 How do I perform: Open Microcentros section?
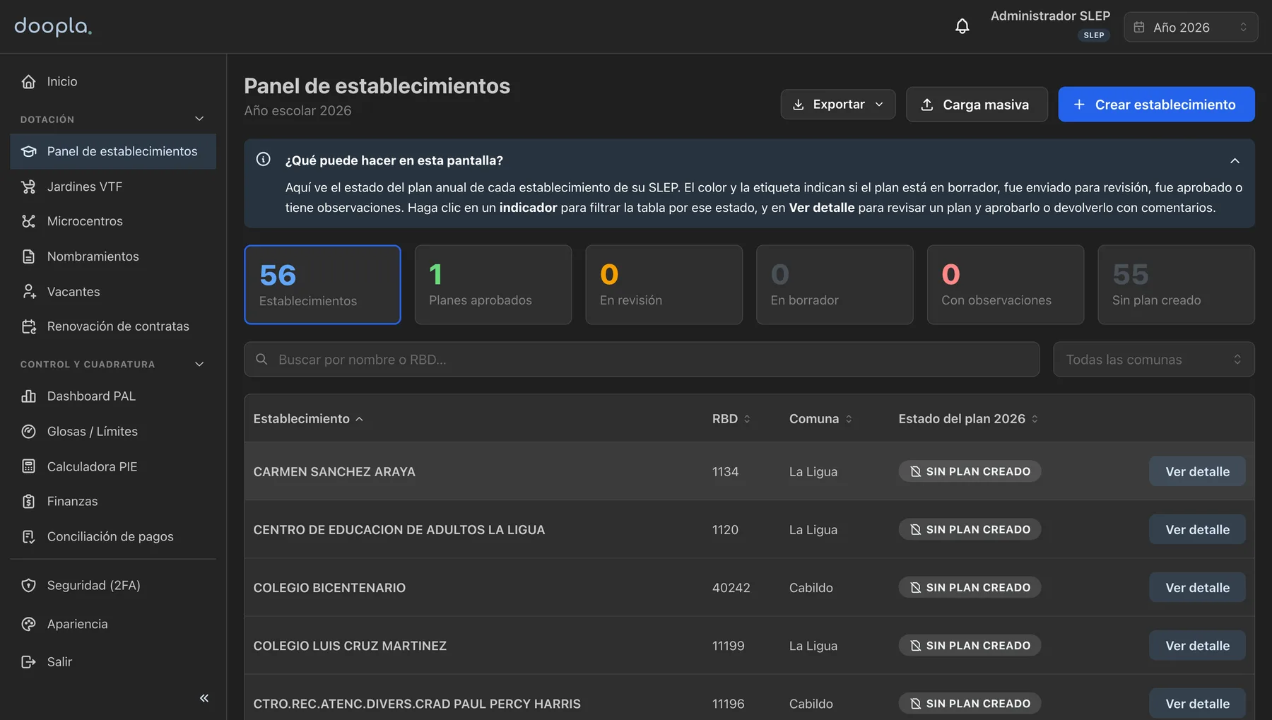pyautogui.click(x=113, y=221)
